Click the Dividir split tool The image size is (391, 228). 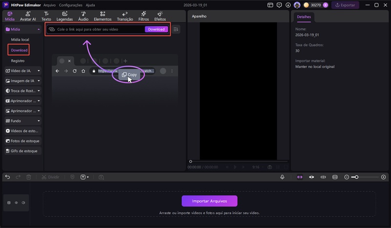pyautogui.click(x=50, y=177)
